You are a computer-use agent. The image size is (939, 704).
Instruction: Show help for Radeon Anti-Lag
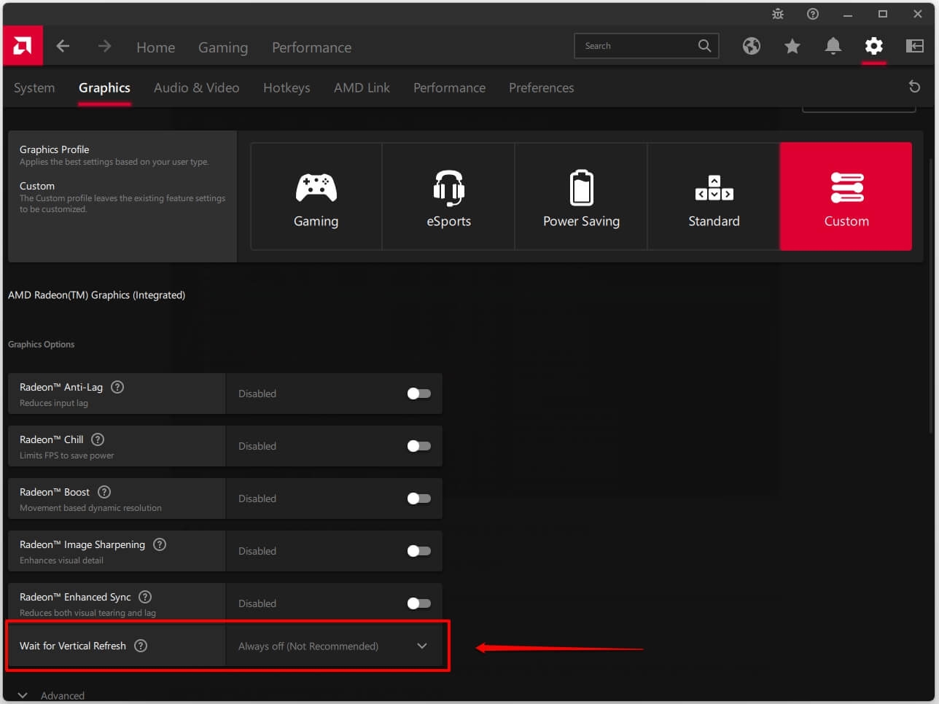[117, 387]
